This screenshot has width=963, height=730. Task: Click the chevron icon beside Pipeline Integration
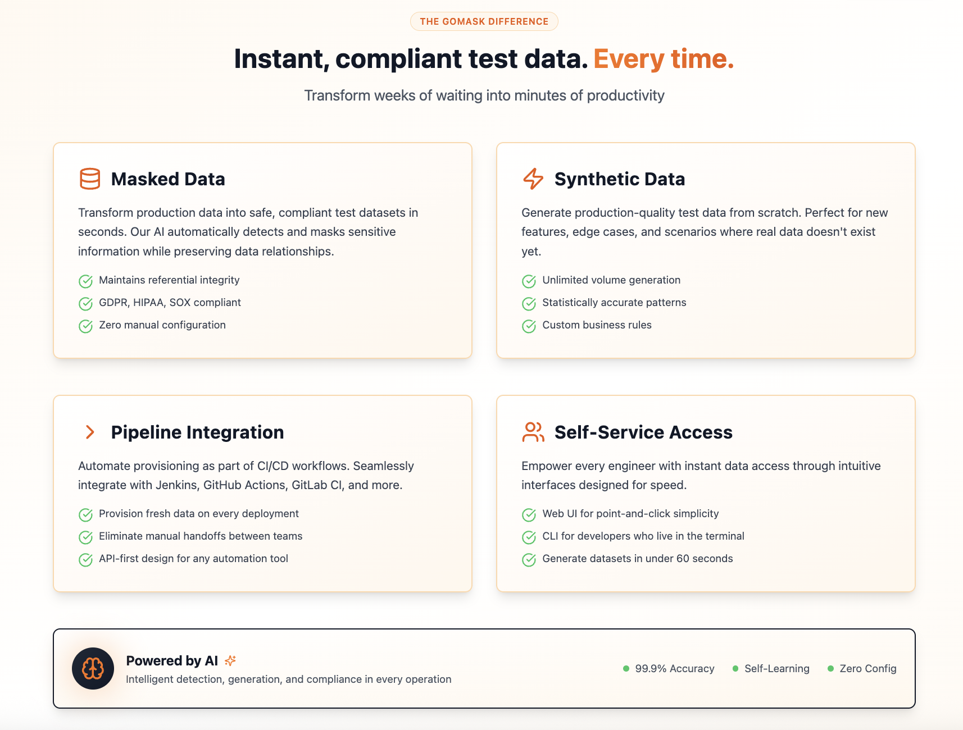90,432
